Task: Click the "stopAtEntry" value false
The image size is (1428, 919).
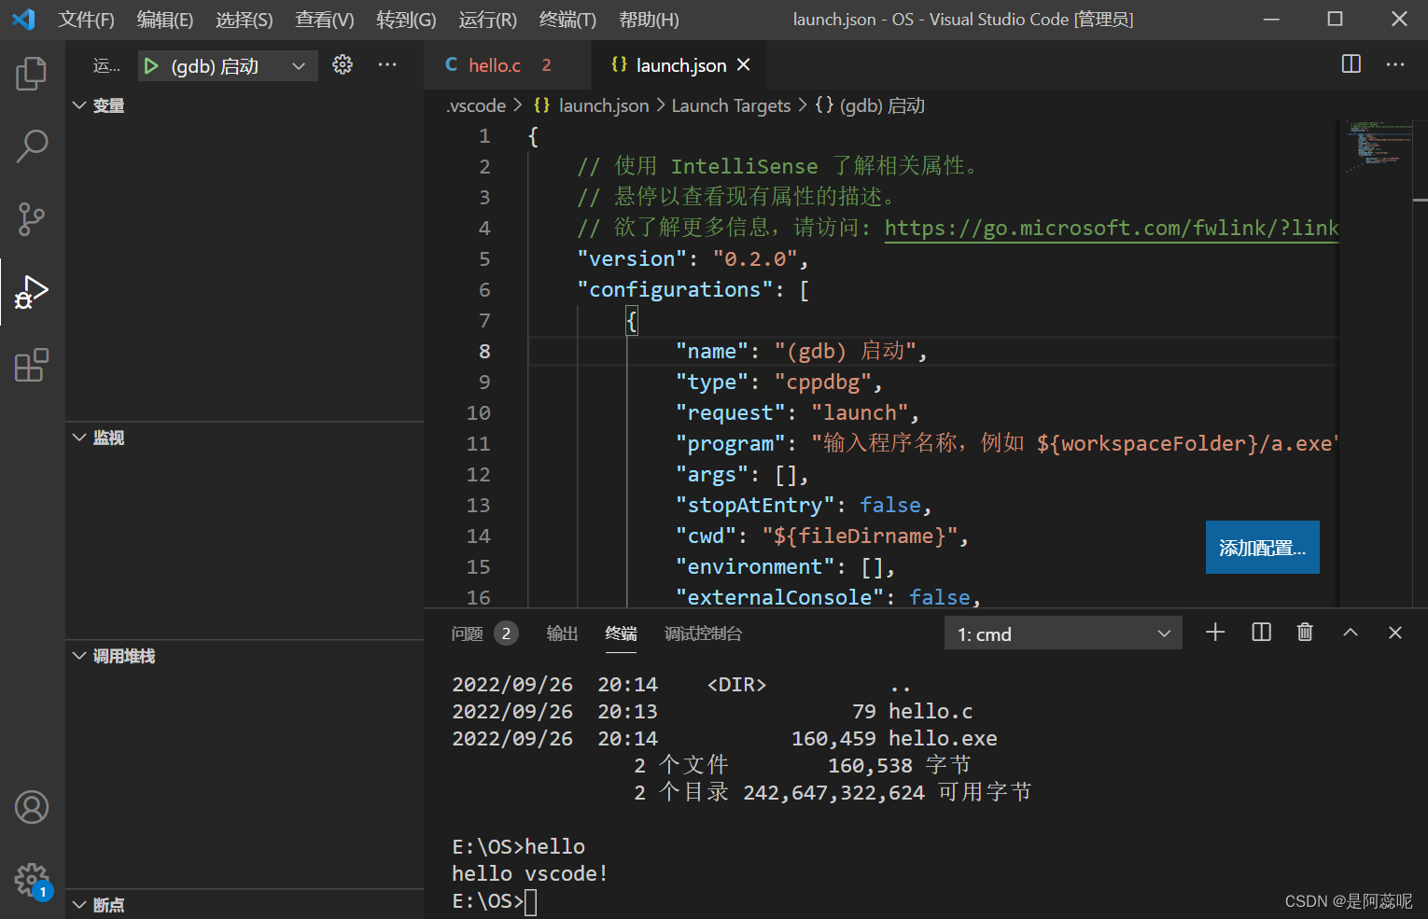Action: point(890,505)
